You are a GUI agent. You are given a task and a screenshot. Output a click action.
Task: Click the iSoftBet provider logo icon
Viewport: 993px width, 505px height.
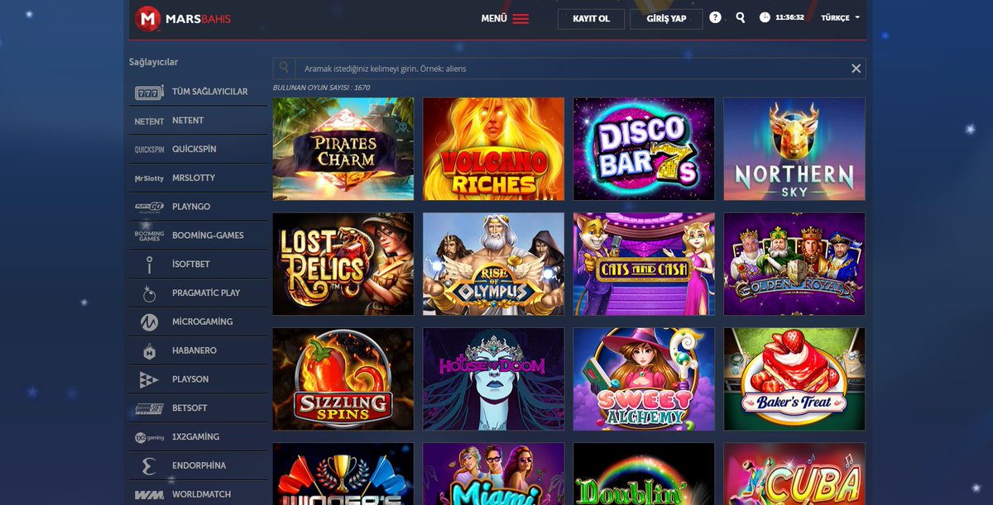pos(149,264)
